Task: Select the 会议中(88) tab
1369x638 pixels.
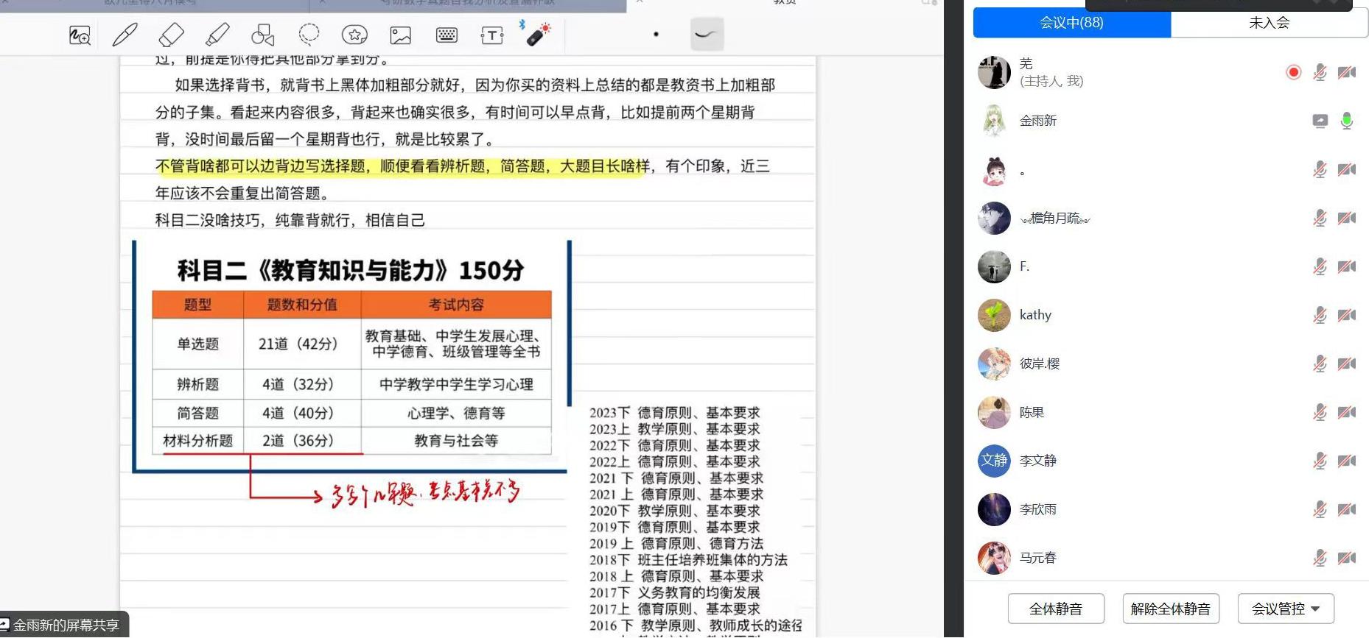Action: 1071,23
